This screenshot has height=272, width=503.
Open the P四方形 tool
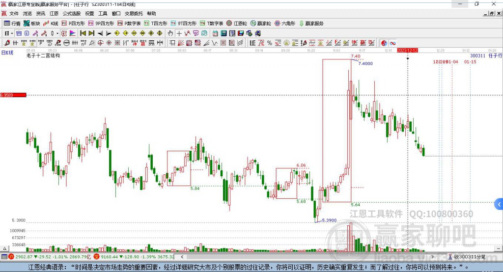pyautogui.click(x=73, y=24)
